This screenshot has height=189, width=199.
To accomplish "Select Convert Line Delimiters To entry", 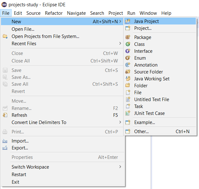I will [x=62, y=122].
